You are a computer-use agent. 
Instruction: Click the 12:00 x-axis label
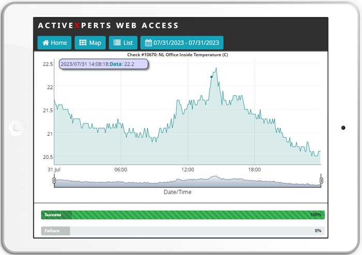coord(187,169)
